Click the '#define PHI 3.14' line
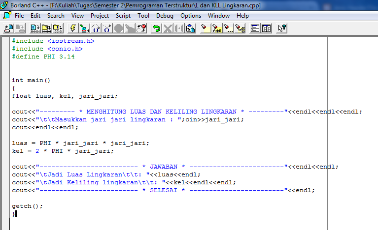Image resolution: width=378 pixels, height=230 pixels. pos(43,57)
